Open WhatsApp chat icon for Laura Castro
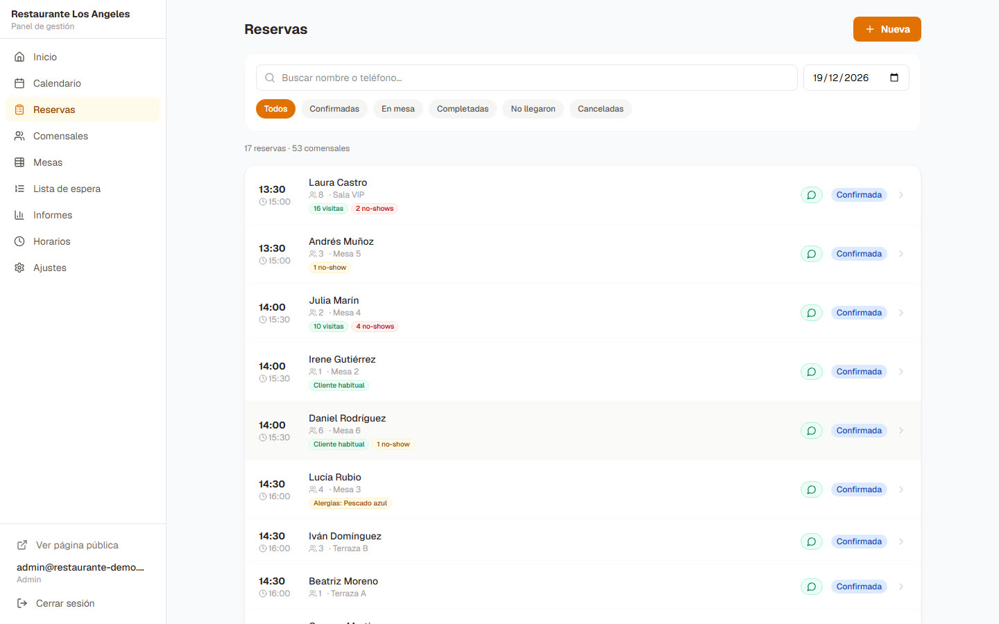This screenshot has width=999, height=624. click(x=811, y=195)
